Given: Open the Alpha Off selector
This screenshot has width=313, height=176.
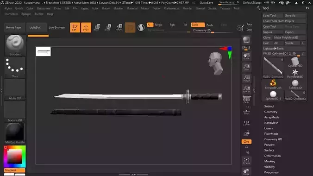Looking at the screenshot, I should pyautogui.click(x=15, y=89).
